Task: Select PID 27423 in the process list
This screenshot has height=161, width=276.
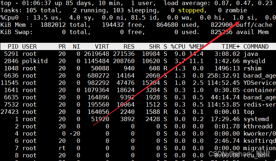Action: 9,112
